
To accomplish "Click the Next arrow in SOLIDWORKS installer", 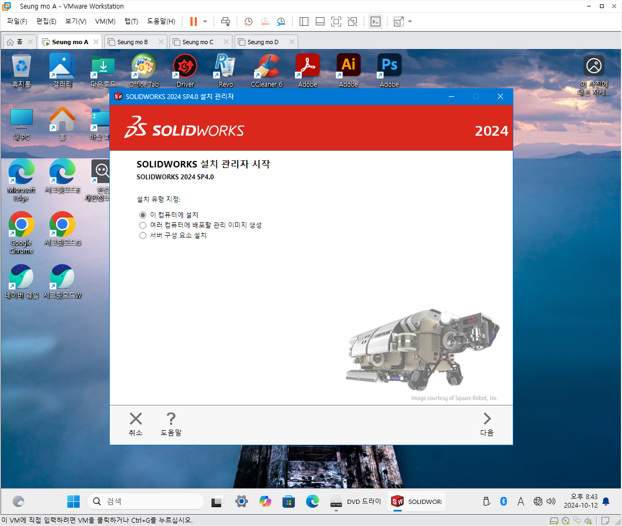I will (487, 424).
